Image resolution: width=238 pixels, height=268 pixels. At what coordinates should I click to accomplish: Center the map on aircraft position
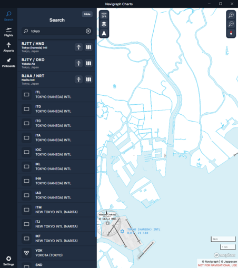(104, 33)
